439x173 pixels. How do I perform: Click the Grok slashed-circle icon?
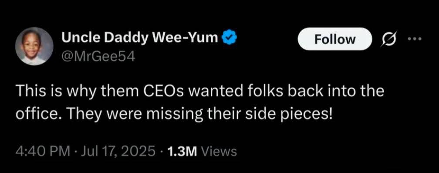(386, 39)
